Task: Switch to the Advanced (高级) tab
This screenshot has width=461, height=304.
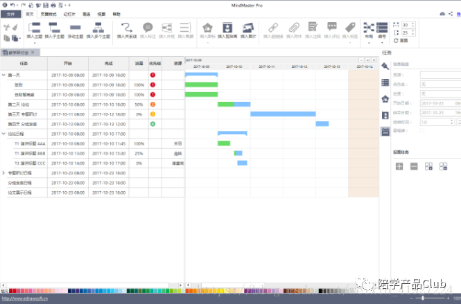Action: pos(87,14)
